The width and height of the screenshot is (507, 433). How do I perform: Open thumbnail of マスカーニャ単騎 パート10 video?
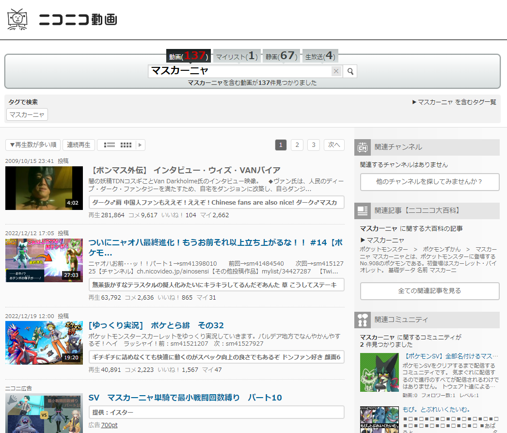point(44,413)
